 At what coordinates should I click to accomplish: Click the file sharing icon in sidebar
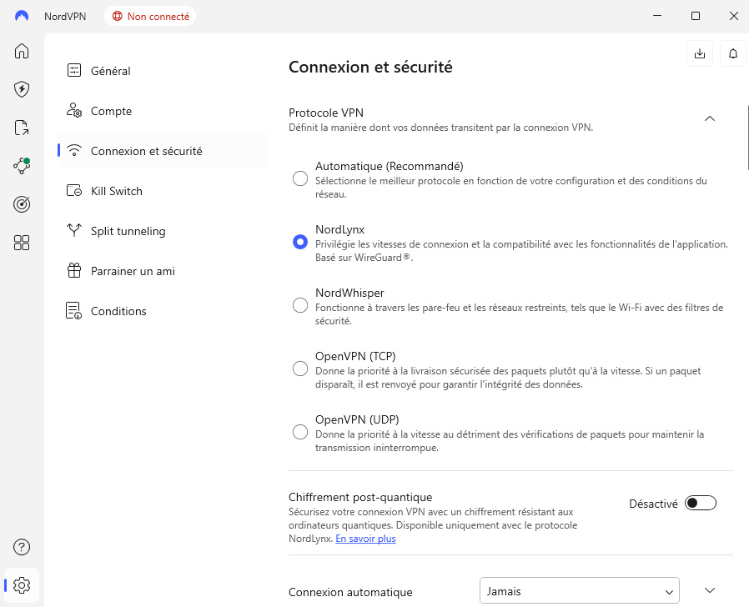(22, 128)
